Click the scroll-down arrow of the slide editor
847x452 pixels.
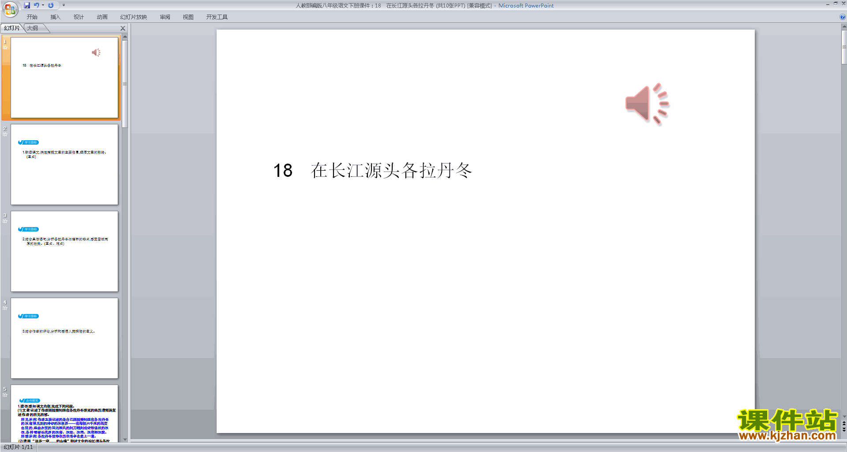click(x=844, y=416)
